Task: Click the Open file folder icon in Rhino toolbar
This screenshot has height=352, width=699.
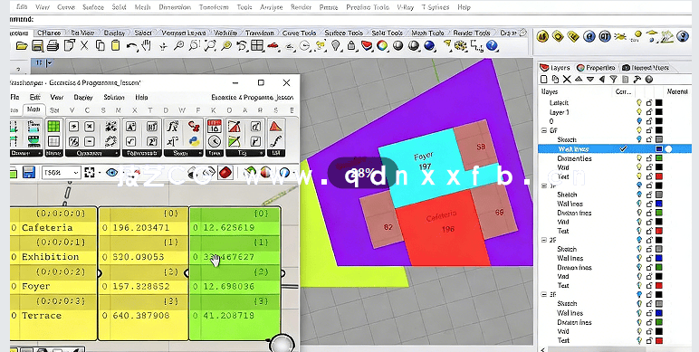Action: coord(22,45)
